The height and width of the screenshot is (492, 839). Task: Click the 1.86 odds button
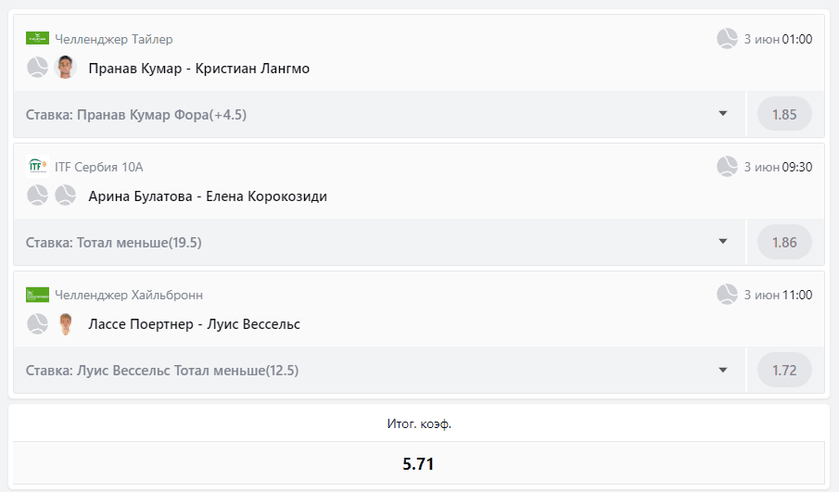[x=784, y=242]
